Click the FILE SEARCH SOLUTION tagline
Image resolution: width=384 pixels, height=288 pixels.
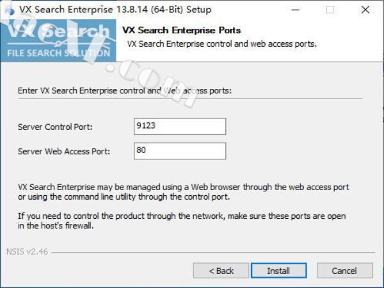pyautogui.click(x=58, y=52)
